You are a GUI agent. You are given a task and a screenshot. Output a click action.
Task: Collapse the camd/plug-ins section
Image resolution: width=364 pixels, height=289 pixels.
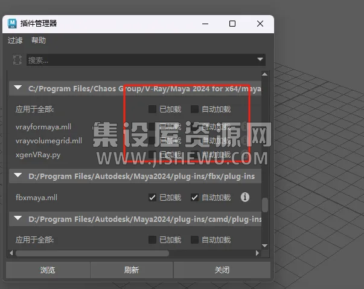click(x=18, y=218)
